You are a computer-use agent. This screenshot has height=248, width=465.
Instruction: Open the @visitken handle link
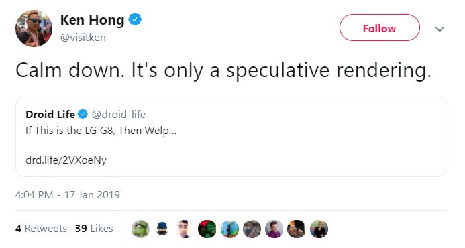[x=83, y=38]
